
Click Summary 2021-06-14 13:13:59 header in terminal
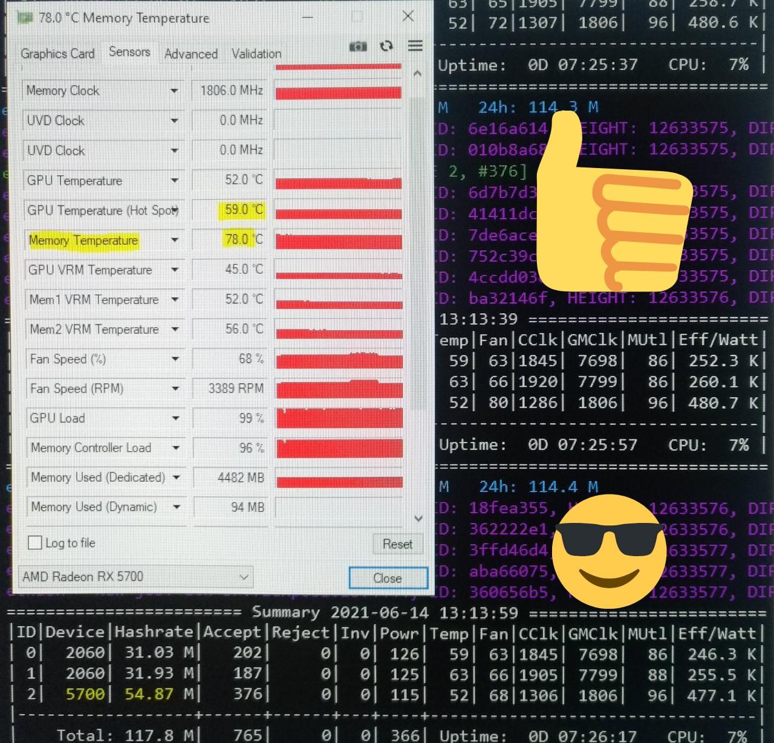pos(385,612)
